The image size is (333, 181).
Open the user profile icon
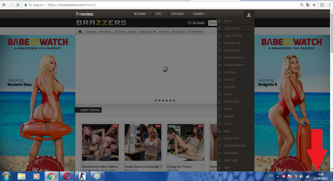249,15
